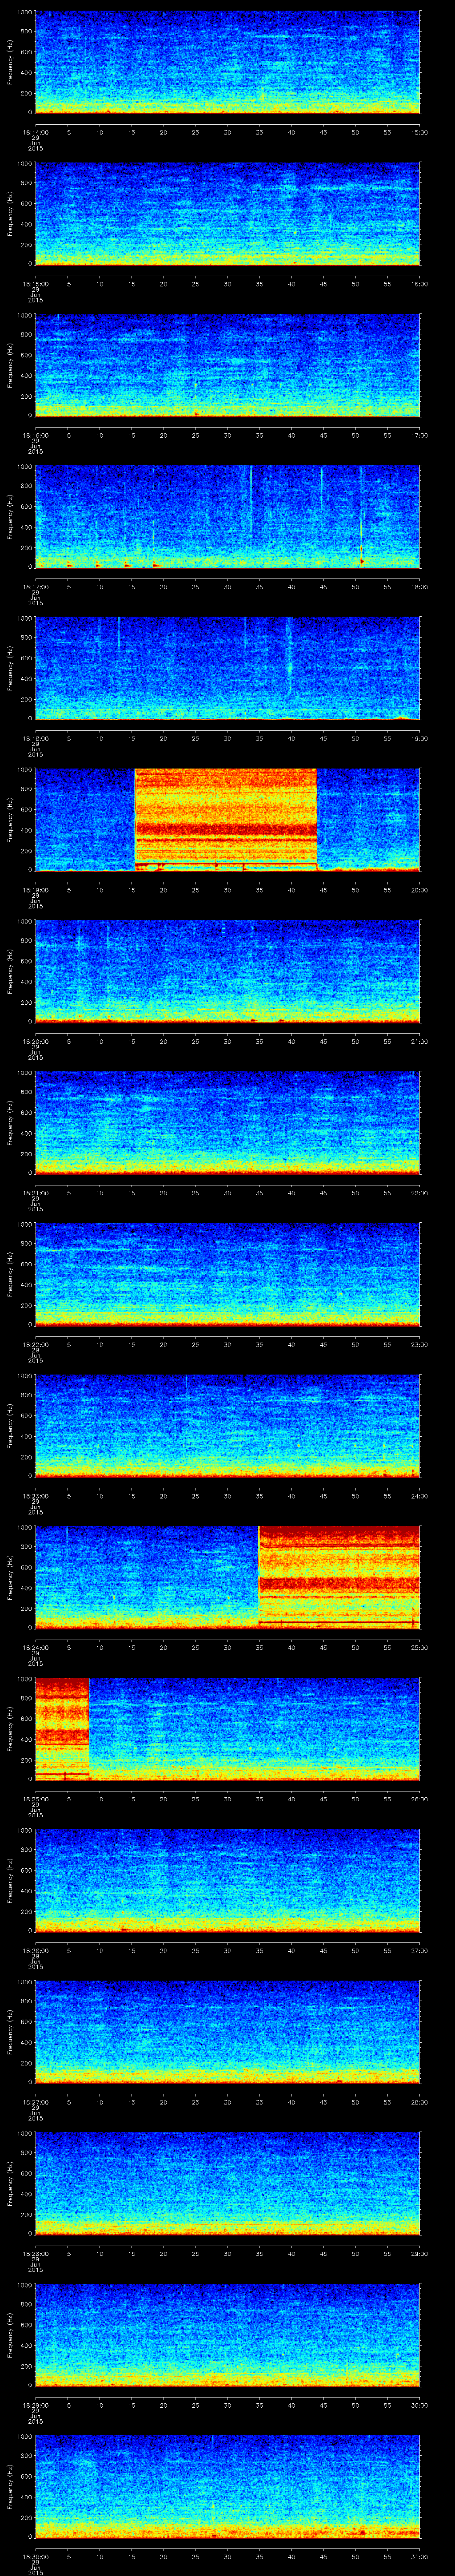Open the 18:29 spectrogram panel
The height and width of the screenshot is (2576, 455).
point(227,2334)
